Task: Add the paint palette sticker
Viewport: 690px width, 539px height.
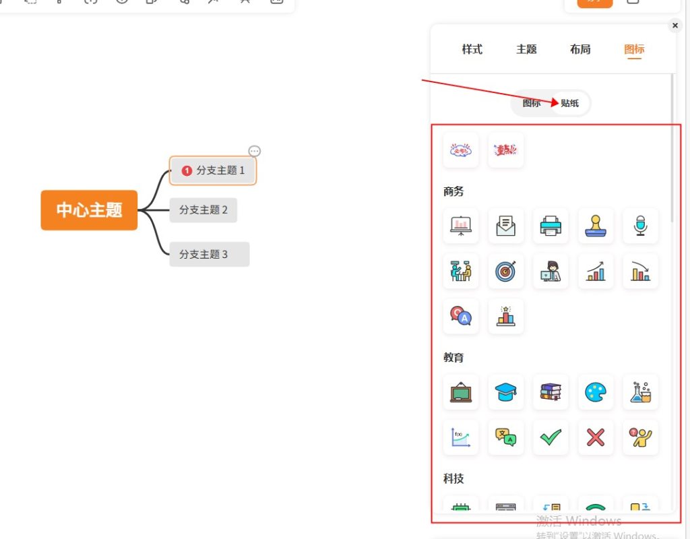Action: coord(596,392)
